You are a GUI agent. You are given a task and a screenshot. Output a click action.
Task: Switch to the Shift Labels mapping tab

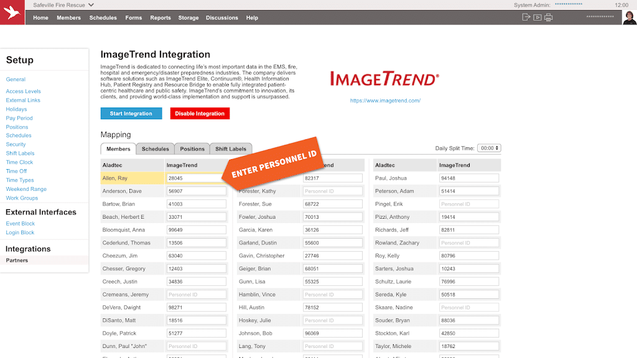click(x=231, y=149)
